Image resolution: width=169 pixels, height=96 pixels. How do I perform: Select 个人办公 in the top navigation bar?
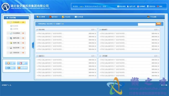click(x=66, y=17)
